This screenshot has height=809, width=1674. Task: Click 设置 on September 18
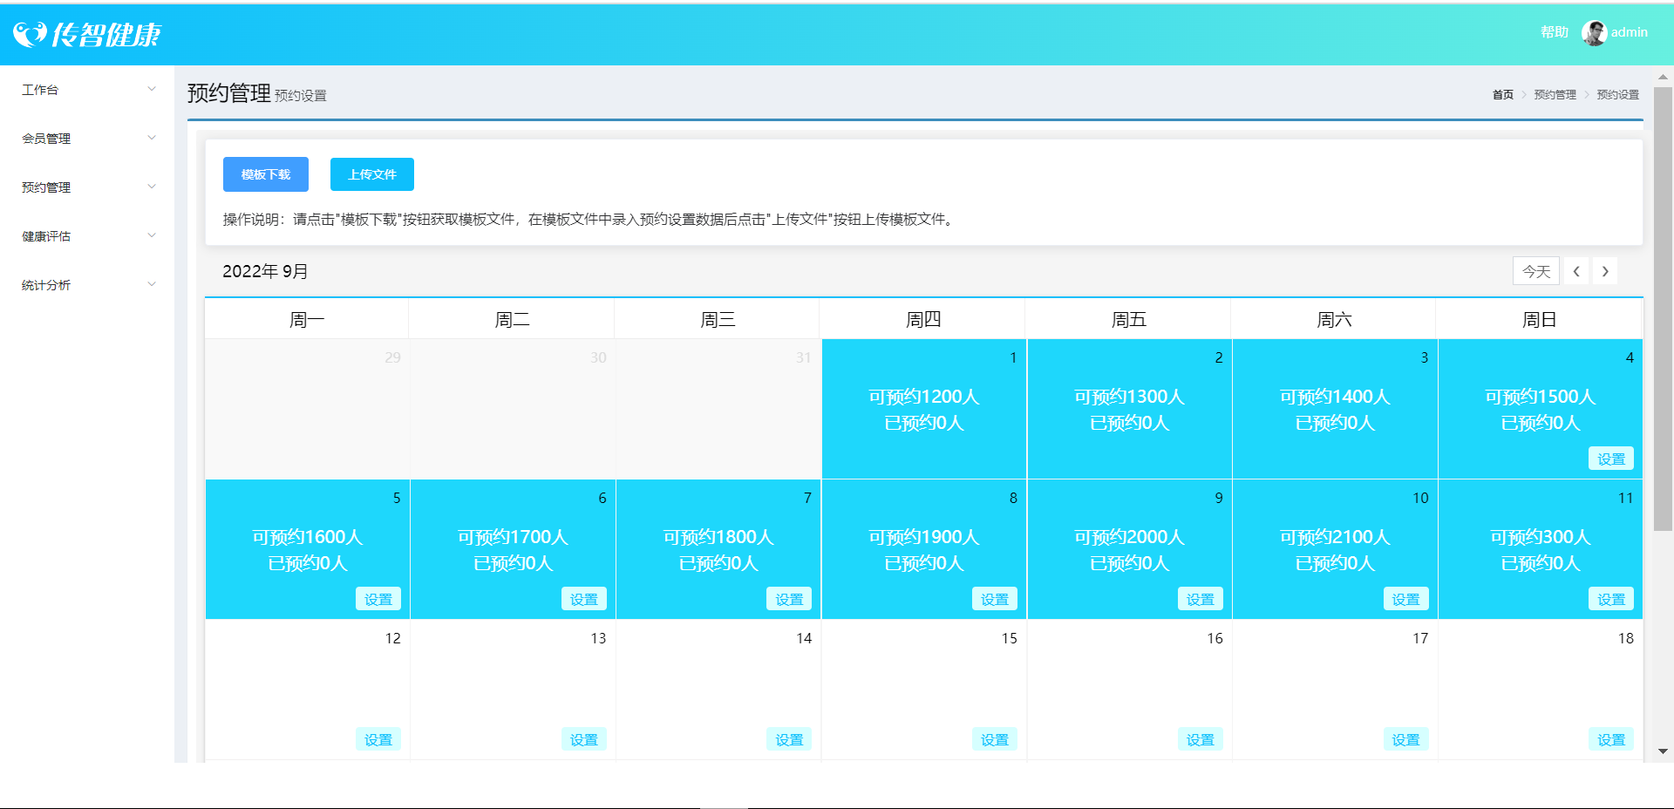1611,739
